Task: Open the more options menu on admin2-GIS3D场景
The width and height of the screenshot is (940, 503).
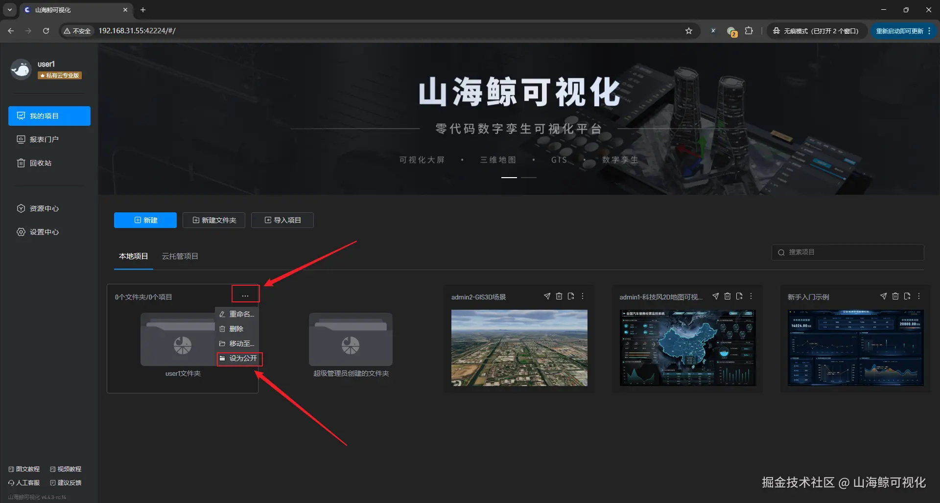Action: [x=583, y=297]
